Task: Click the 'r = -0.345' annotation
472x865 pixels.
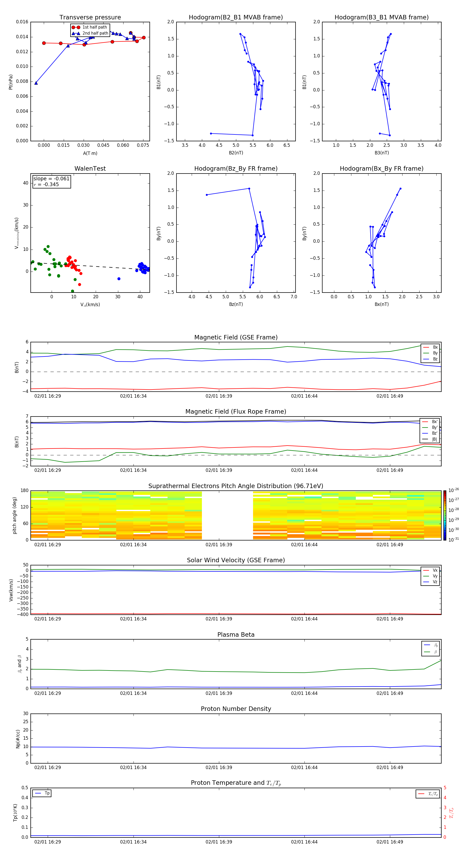Action: coord(46,184)
